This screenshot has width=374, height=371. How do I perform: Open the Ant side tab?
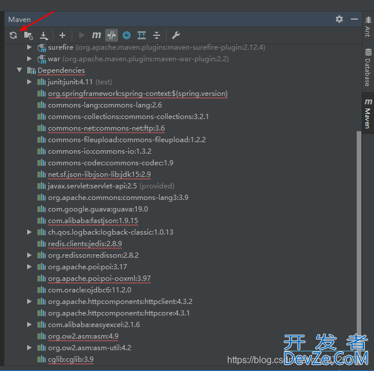(368, 27)
